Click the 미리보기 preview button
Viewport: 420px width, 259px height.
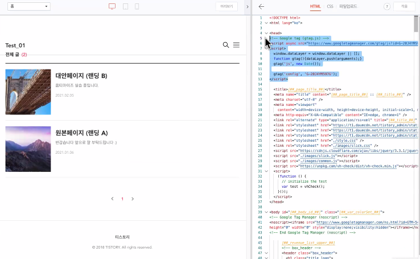tap(227, 6)
